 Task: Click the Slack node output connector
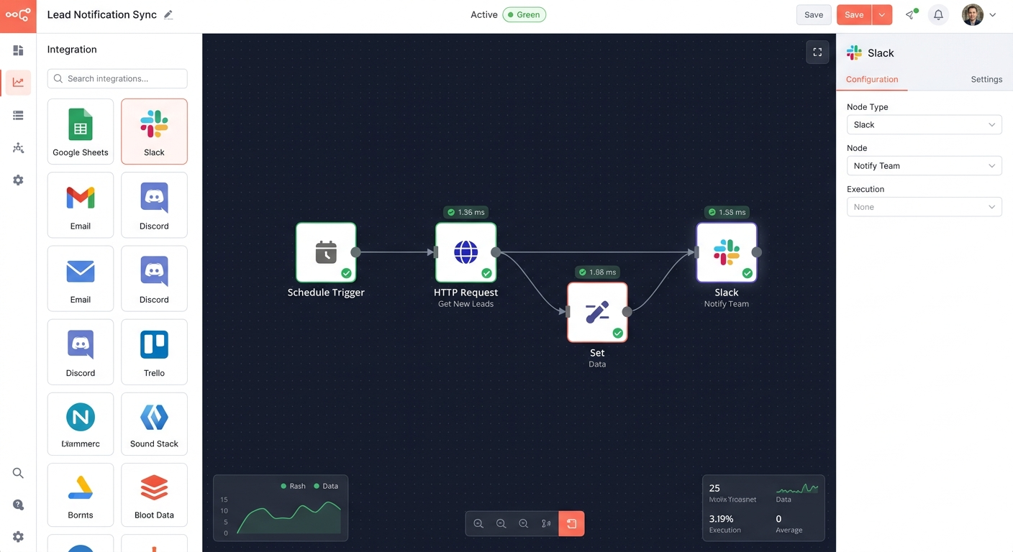[756, 252]
